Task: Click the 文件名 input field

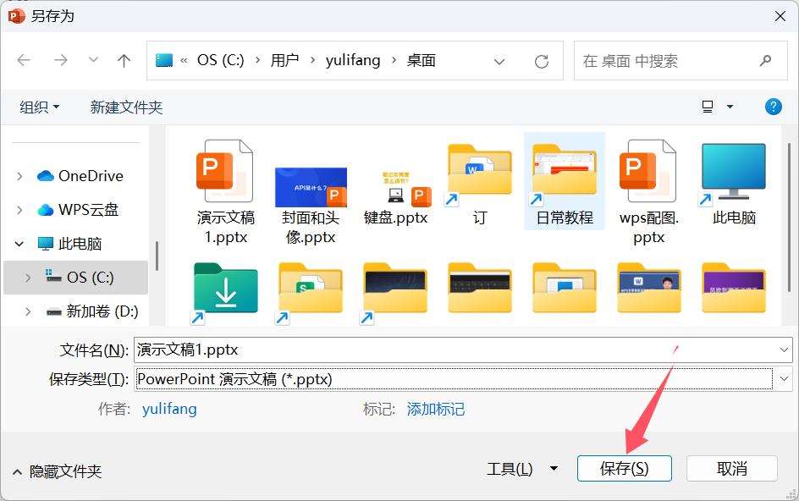Action: pos(463,350)
